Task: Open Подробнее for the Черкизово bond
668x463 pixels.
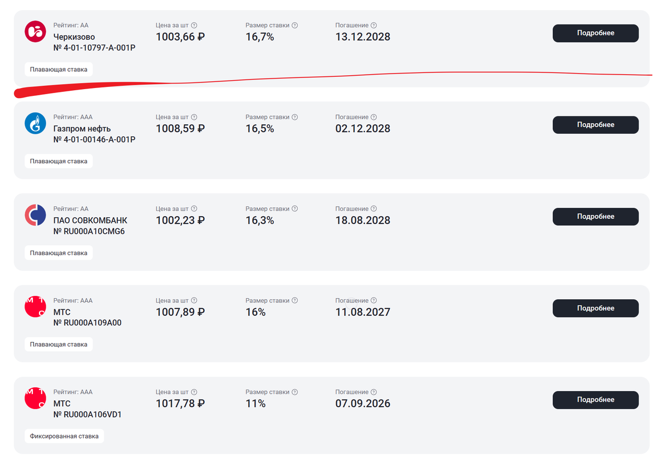Action: (595, 33)
